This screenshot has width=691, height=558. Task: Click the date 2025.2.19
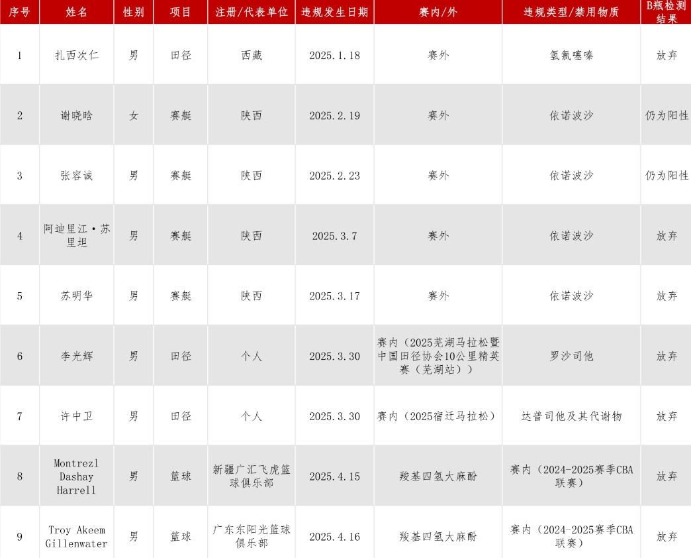pyautogui.click(x=334, y=115)
